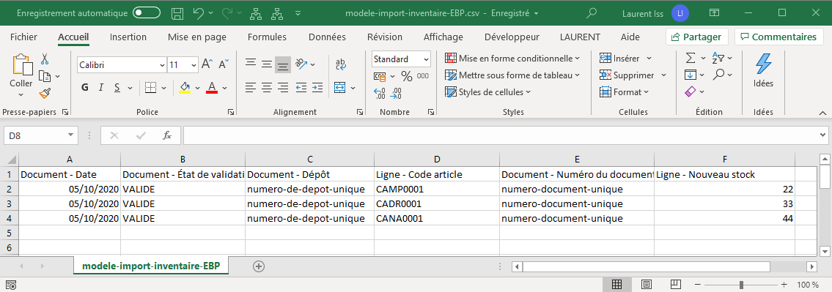Open the Fichier menu
This screenshot has height=292, width=832.
24,37
